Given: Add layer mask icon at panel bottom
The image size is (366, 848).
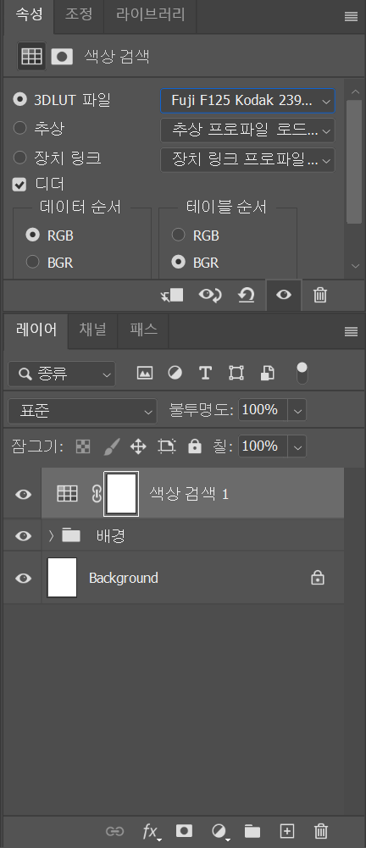Looking at the screenshot, I should click(185, 831).
